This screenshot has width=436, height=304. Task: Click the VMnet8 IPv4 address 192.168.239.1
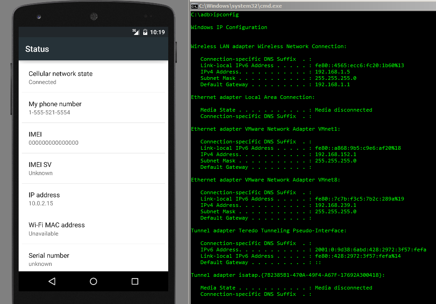pos(336,205)
